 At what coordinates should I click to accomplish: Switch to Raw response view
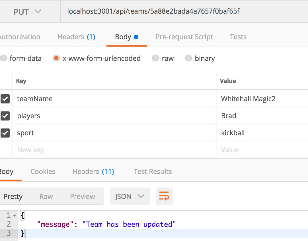pos(46,196)
